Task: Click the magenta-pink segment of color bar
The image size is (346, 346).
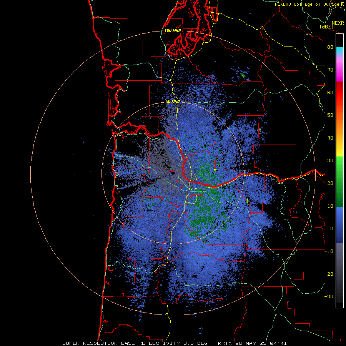Action: pos(339,68)
